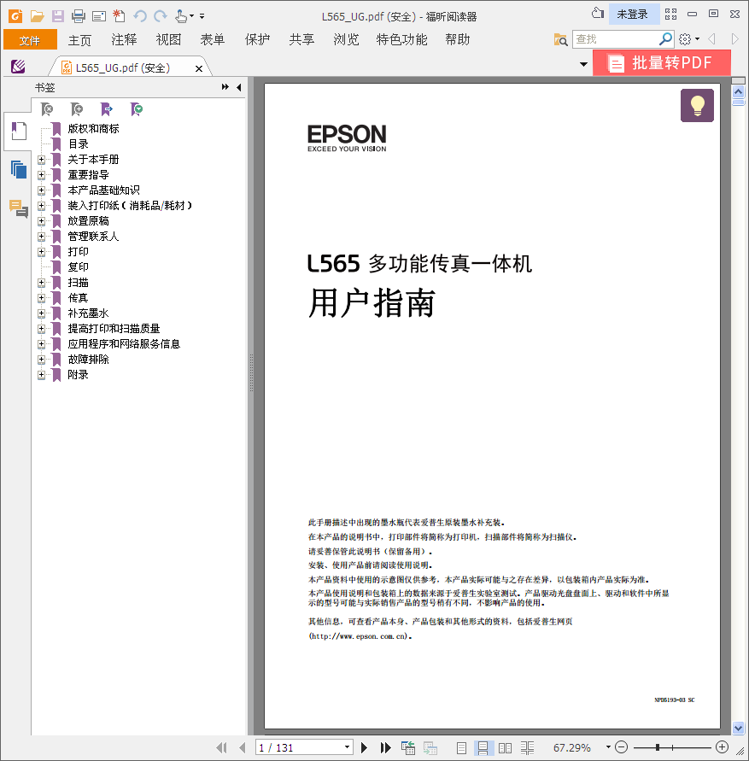Click the Foxit start page icon left of tab
749x761 pixels.
18,67
